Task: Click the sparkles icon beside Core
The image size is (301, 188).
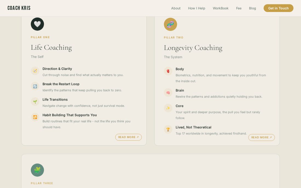Action: (x=168, y=108)
